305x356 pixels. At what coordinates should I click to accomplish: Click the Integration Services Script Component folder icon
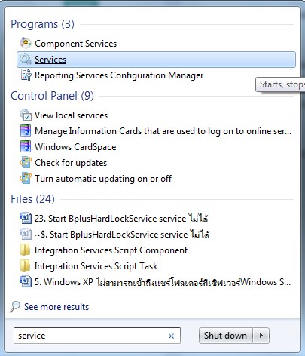(x=25, y=250)
